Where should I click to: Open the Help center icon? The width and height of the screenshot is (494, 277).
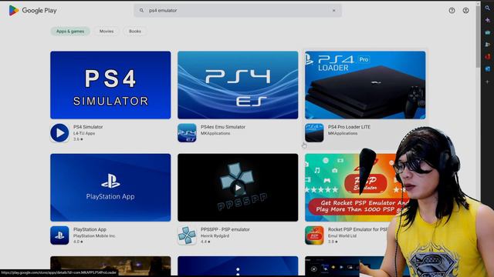452,10
